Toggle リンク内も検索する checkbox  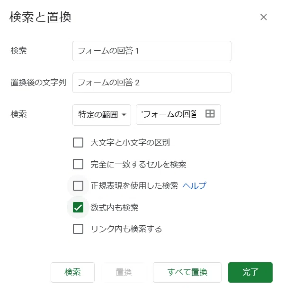[x=78, y=229]
